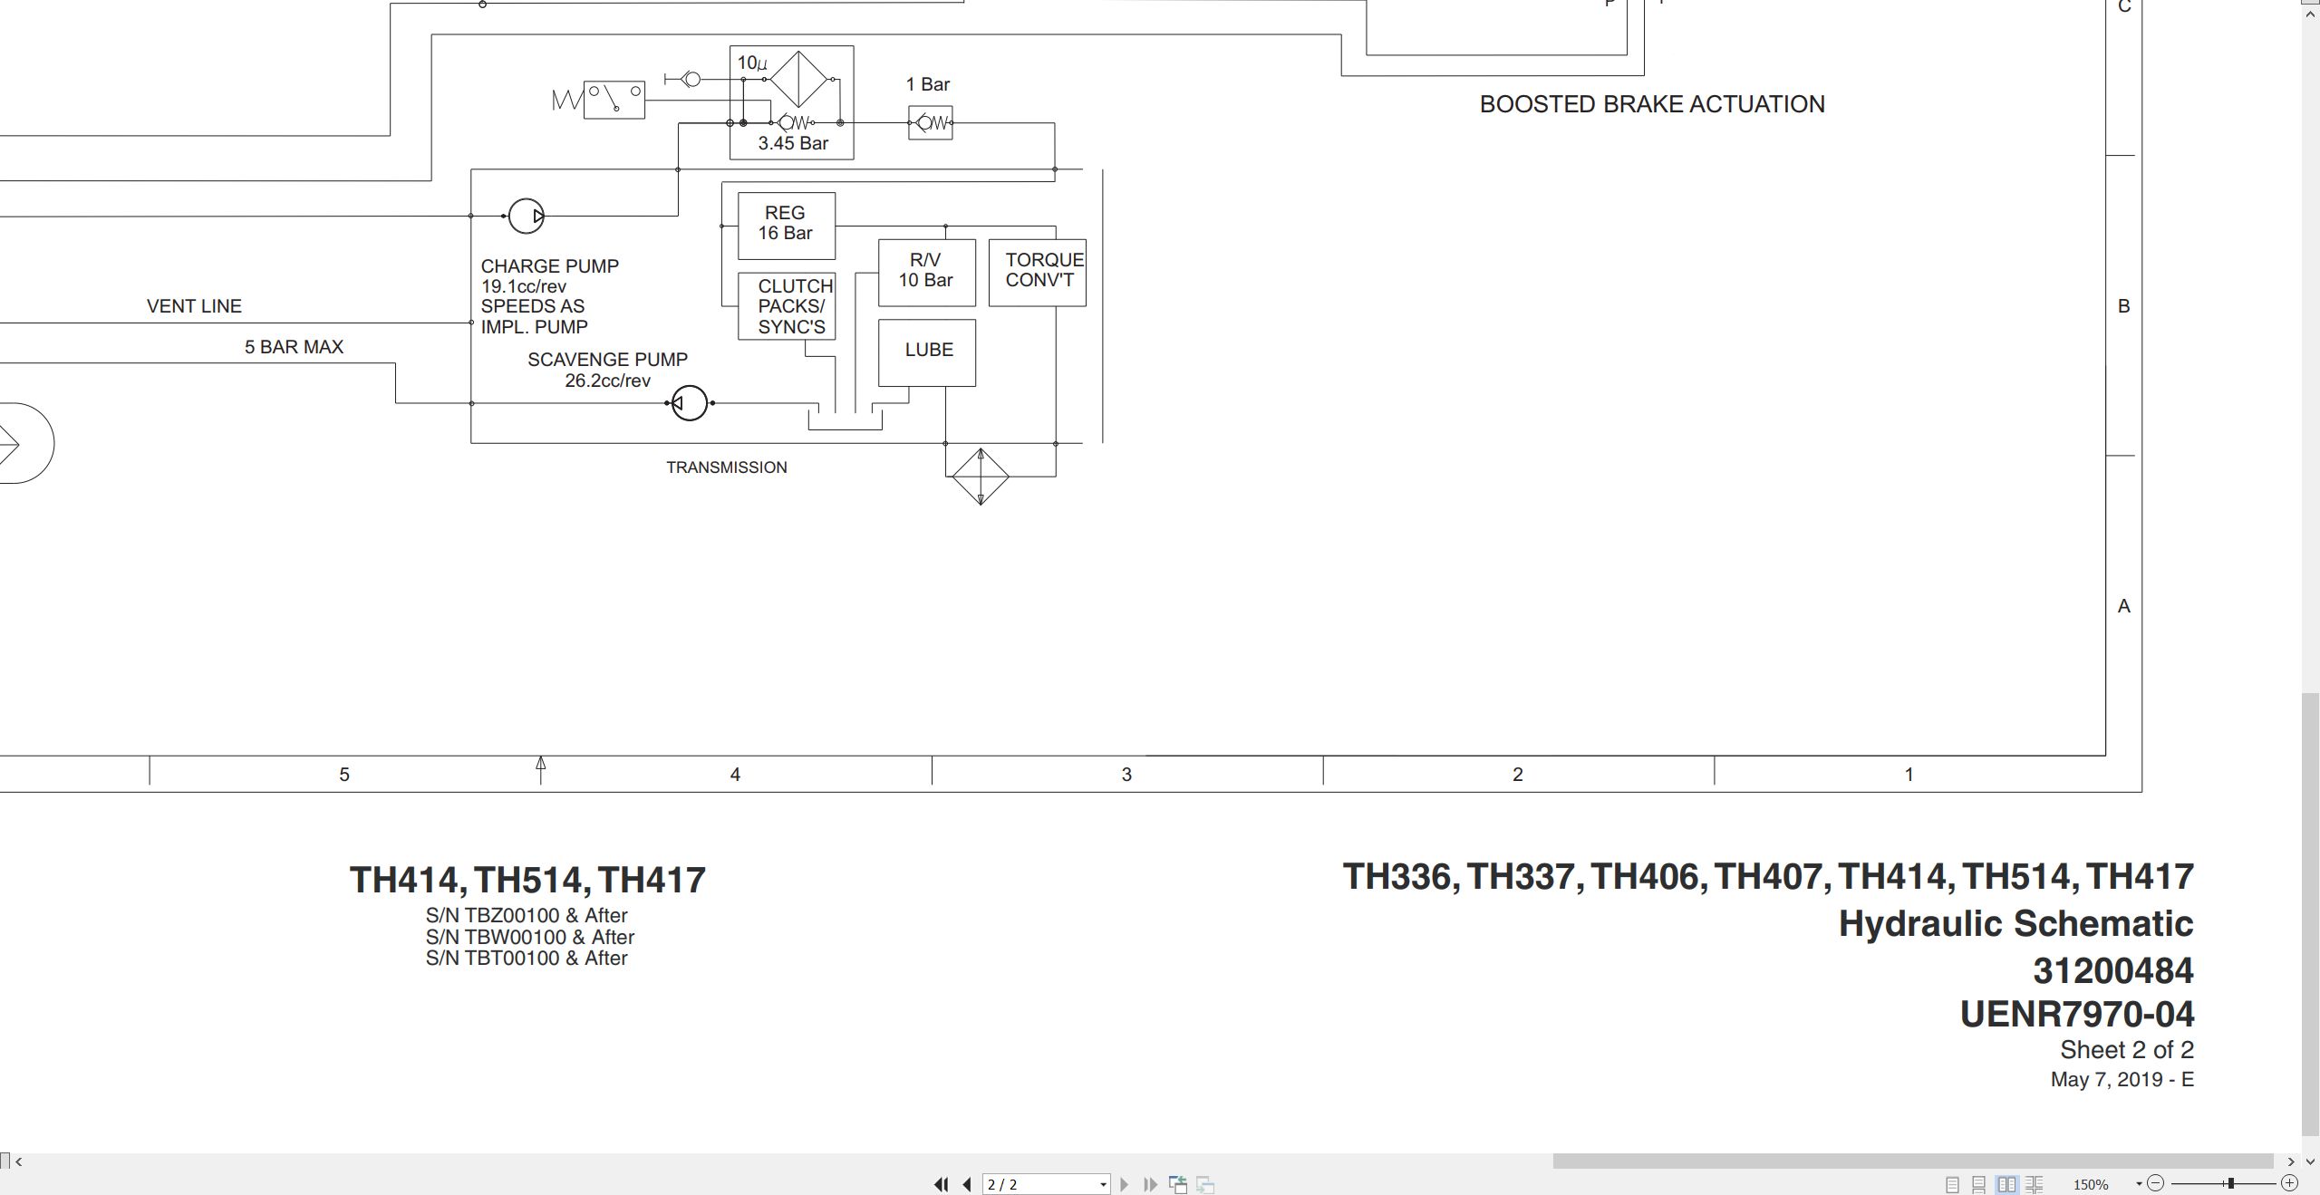Go to the next page
Viewport: 2320px width, 1195px height.
(1125, 1184)
